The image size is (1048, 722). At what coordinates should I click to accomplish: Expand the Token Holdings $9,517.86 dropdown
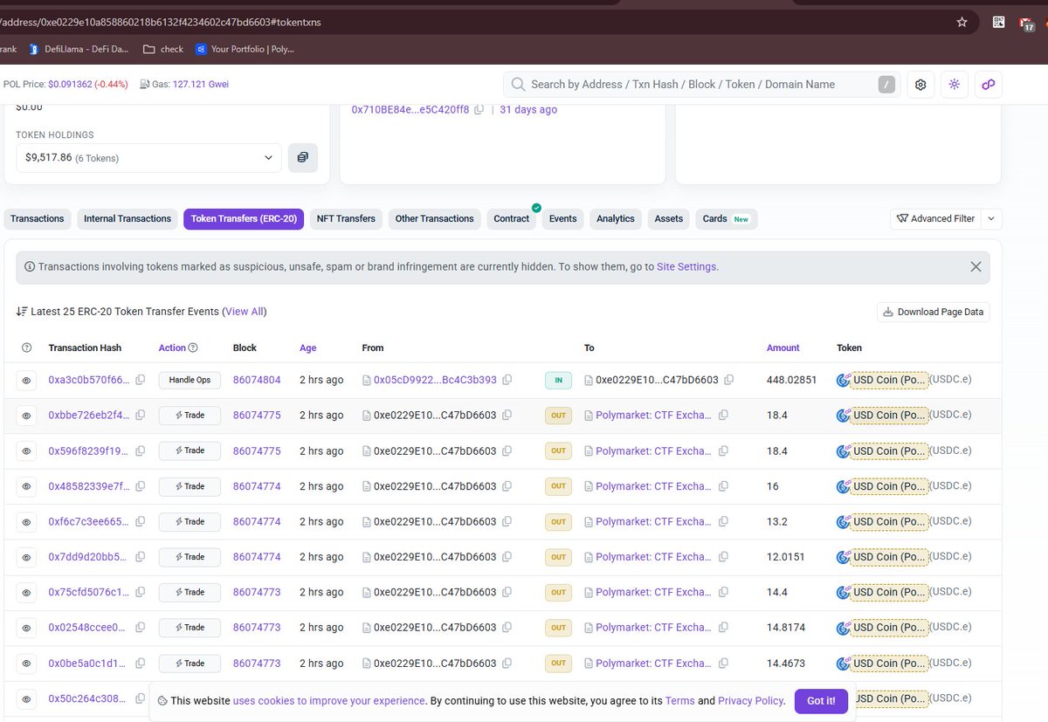click(x=148, y=158)
